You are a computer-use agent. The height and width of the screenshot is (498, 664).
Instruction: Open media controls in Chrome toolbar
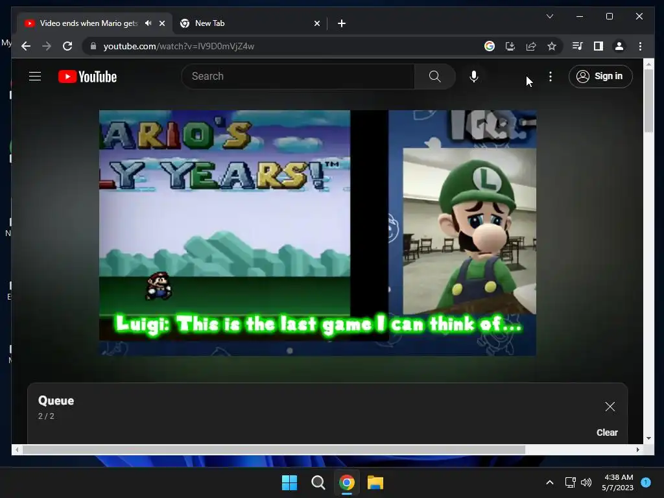[578, 46]
